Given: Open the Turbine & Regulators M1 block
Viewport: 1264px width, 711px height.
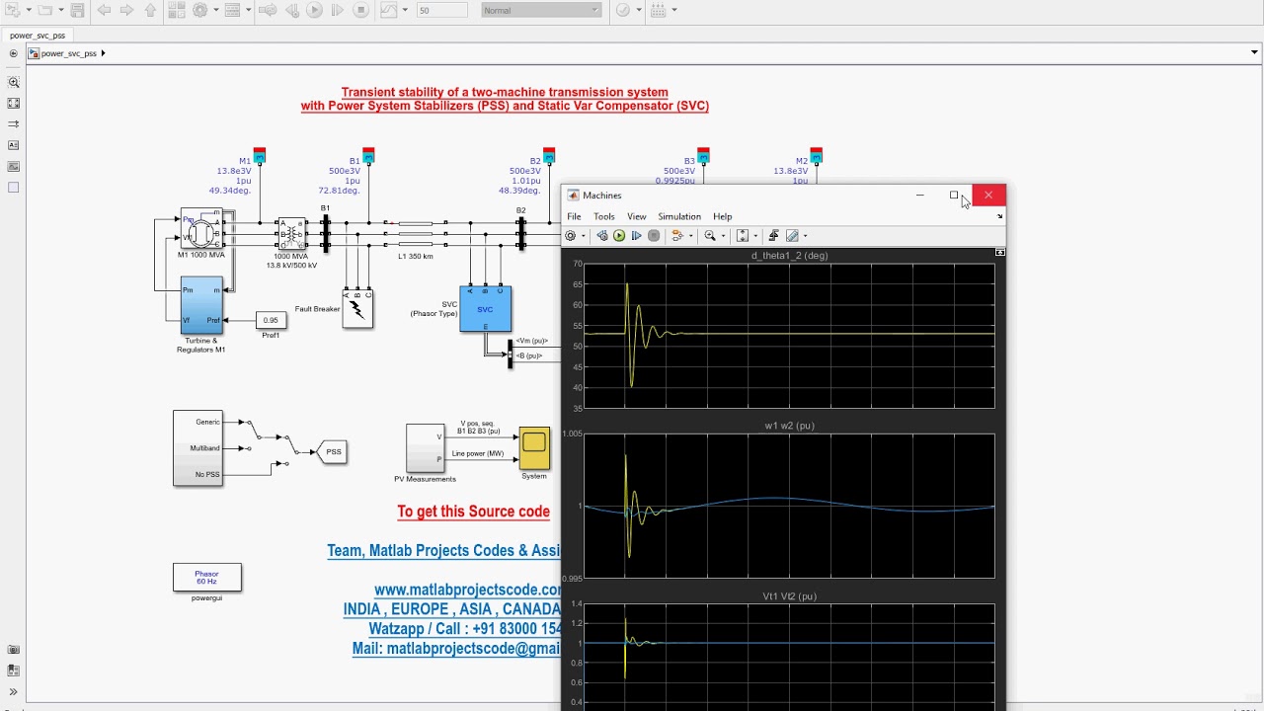Looking at the screenshot, I should click(202, 306).
